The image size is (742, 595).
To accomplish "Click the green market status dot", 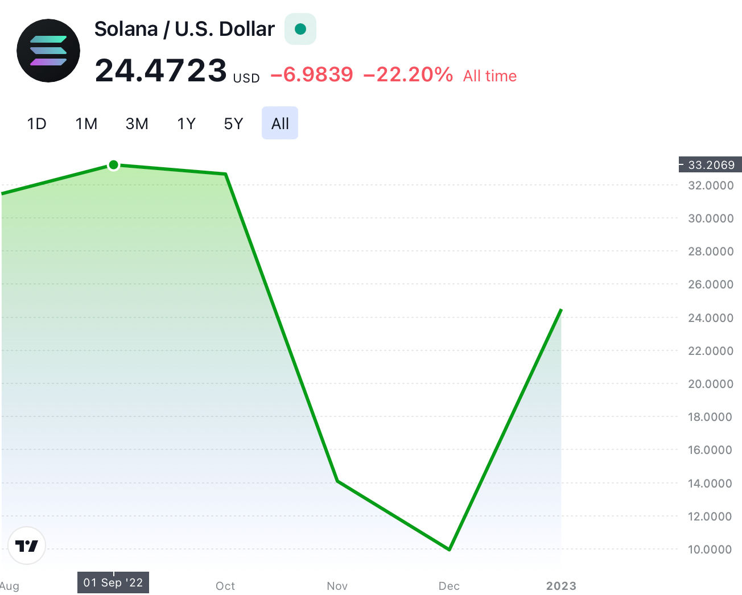I will (300, 29).
